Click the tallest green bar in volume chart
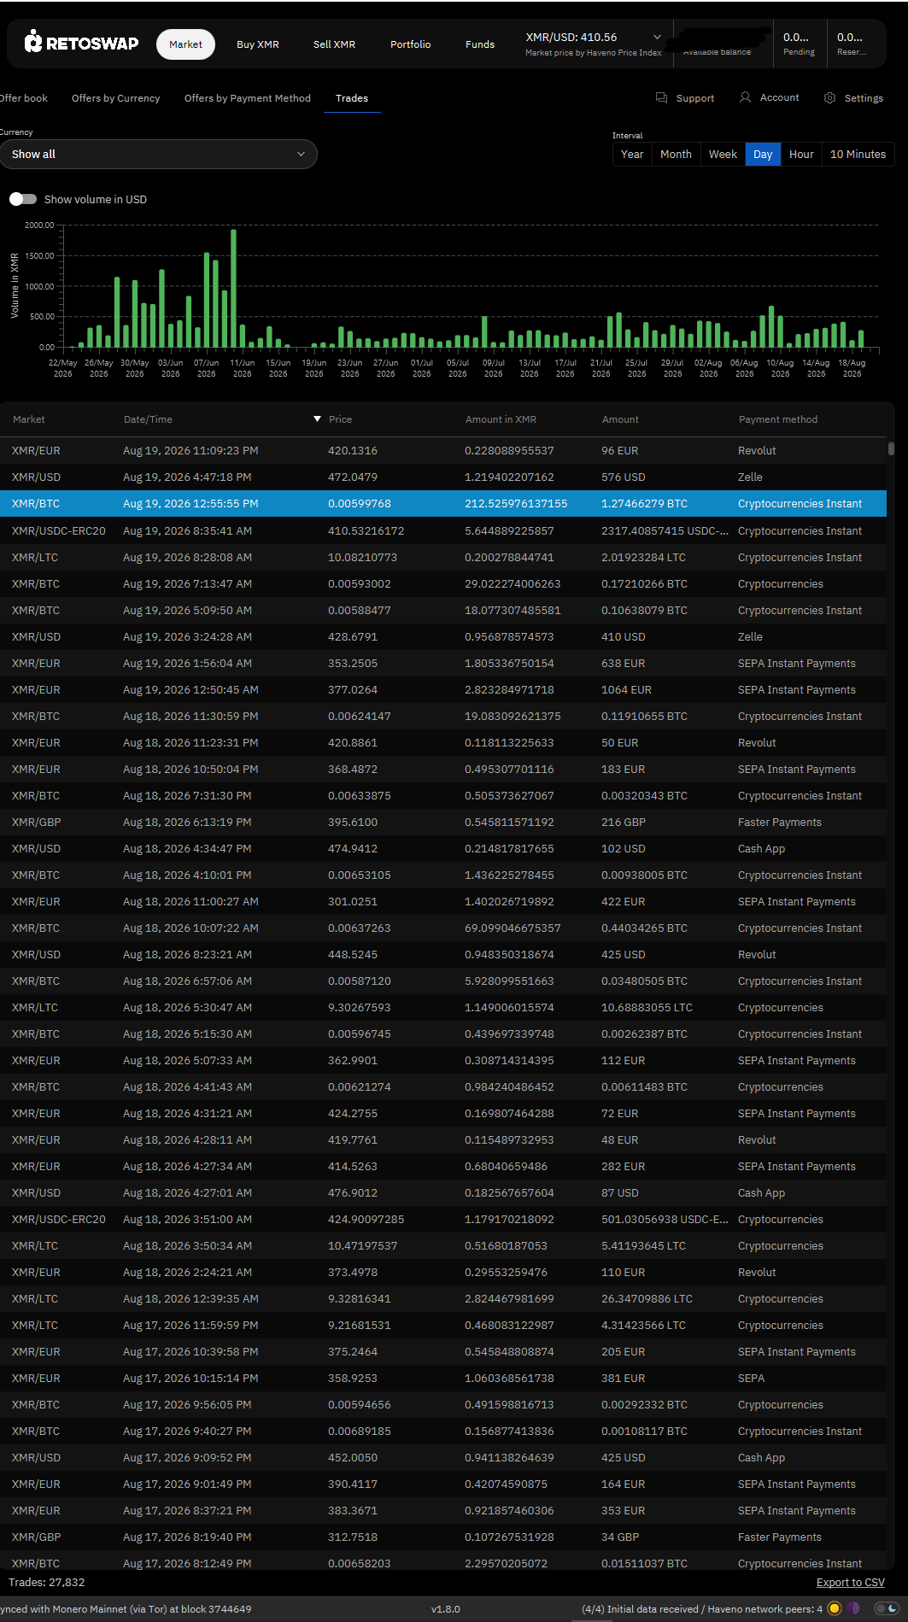The width and height of the screenshot is (908, 1622). 233,289
